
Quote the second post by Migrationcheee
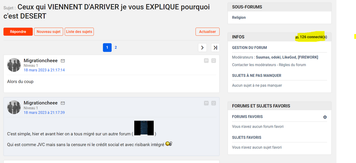point(206,103)
